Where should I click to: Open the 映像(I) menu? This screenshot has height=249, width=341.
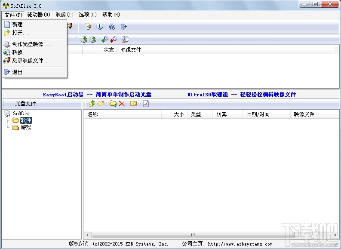click(x=65, y=15)
